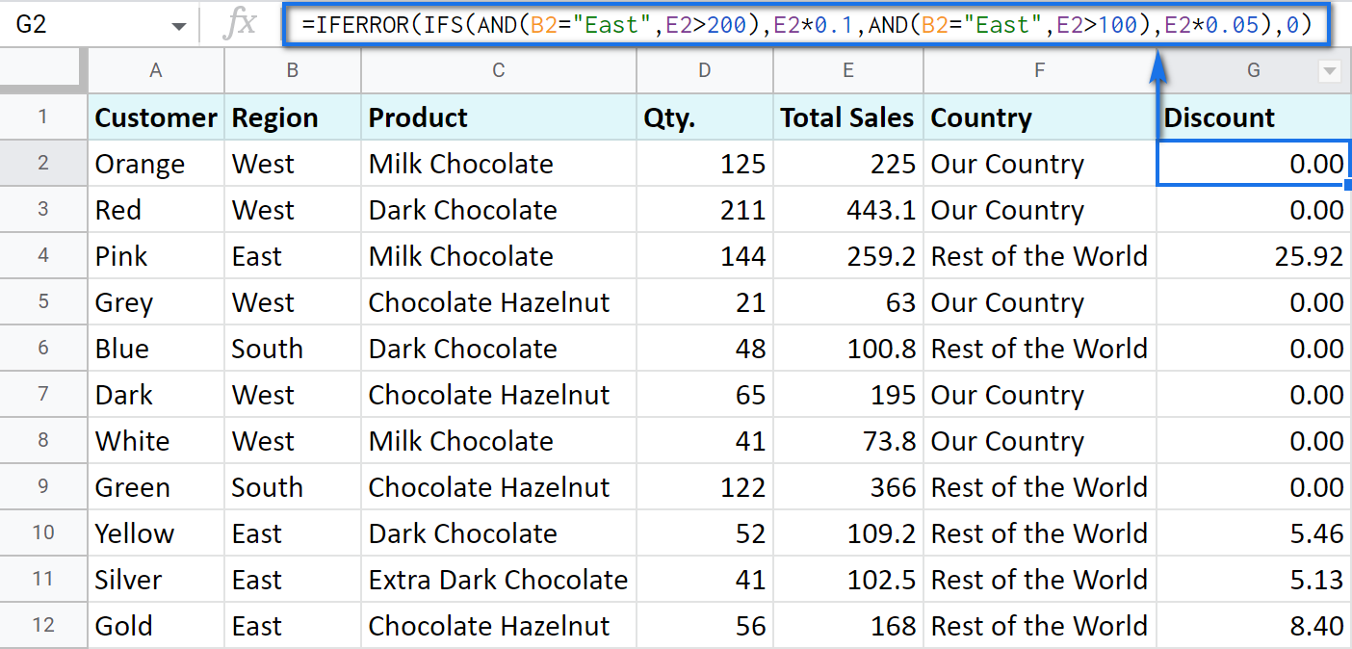Screen dimensions: 1352x649
Task: Click the cell showing East for Yellow
Action: 291,532
